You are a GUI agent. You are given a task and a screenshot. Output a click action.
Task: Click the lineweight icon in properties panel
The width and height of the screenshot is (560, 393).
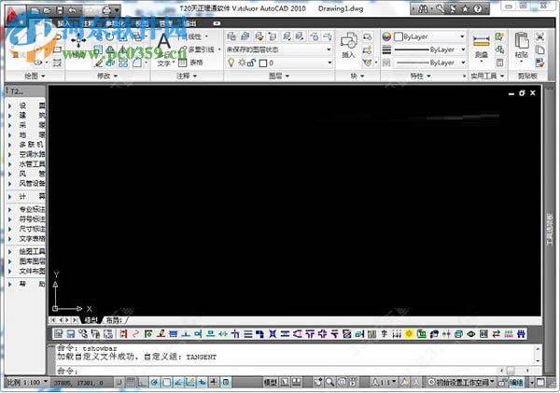386,49
